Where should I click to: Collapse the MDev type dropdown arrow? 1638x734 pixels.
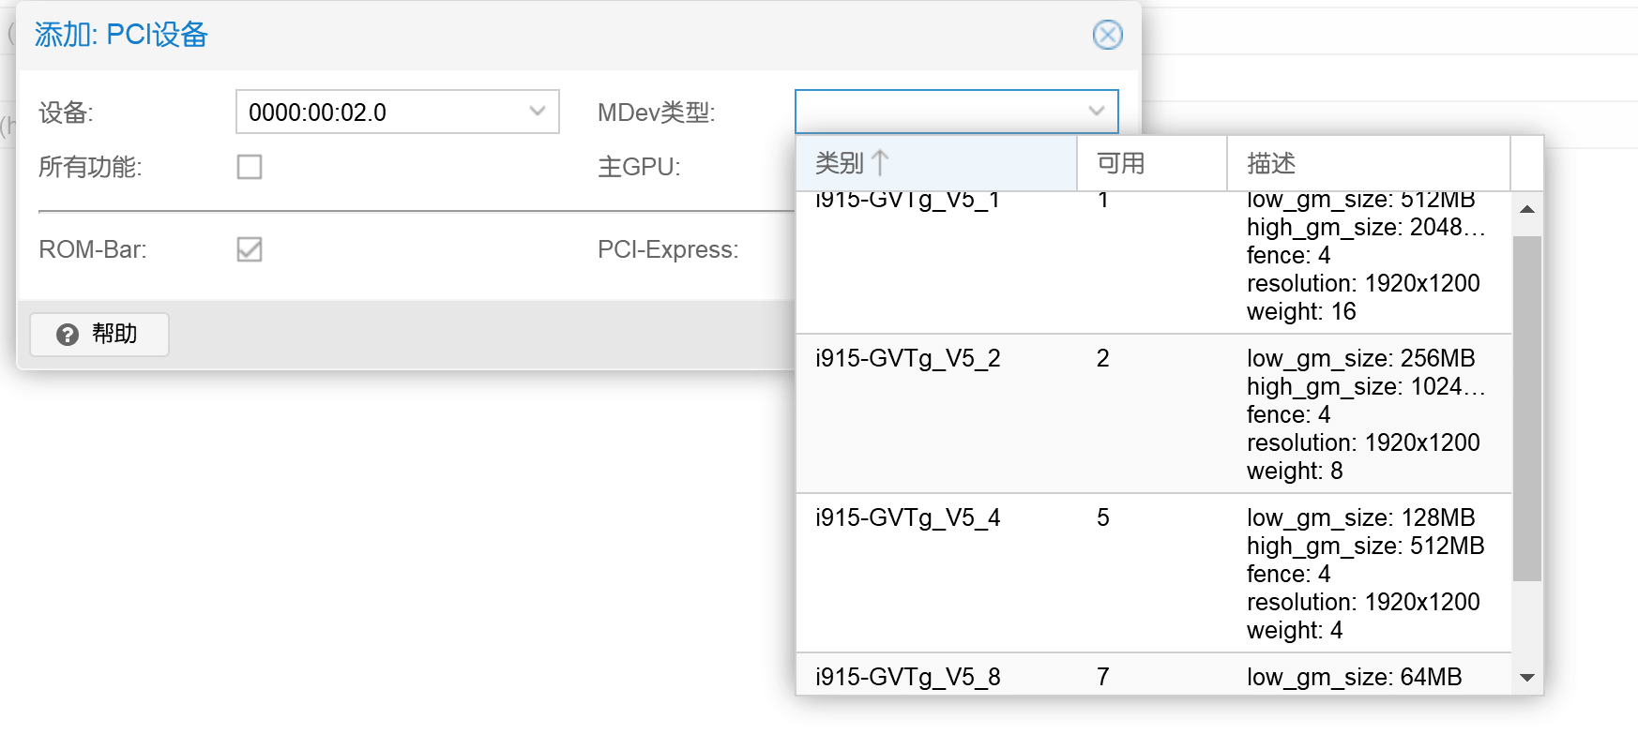[x=1096, y=112]
